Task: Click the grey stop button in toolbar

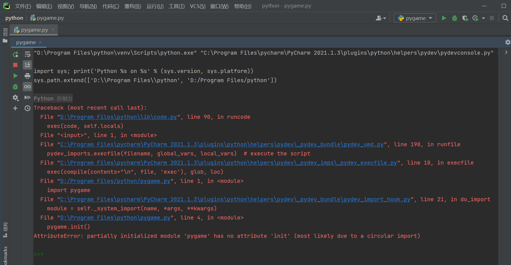Action: tap(492, 18)
